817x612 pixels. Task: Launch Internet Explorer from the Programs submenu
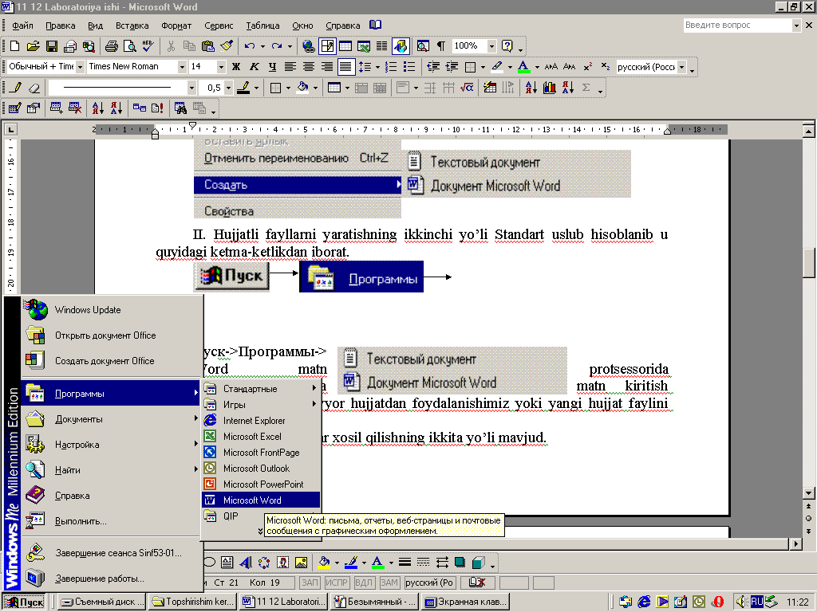[254, 421]
